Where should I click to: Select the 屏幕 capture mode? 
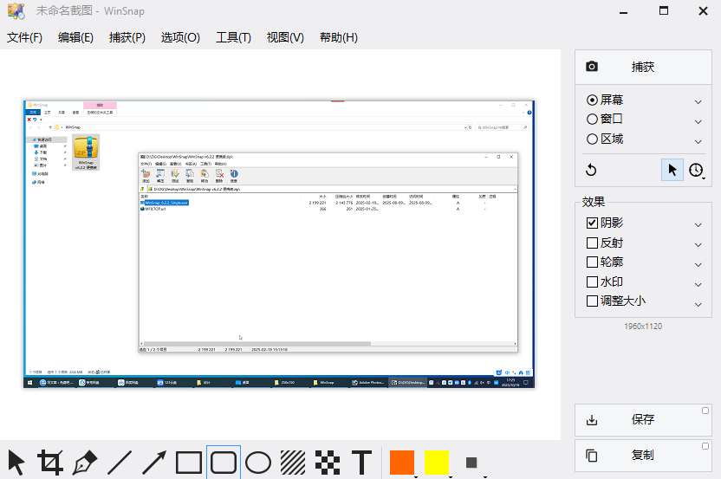(x=605, y=100)
